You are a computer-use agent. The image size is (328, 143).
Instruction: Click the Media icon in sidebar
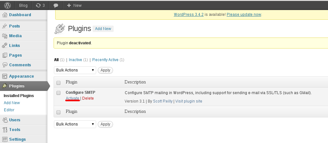tap(5, 36)
